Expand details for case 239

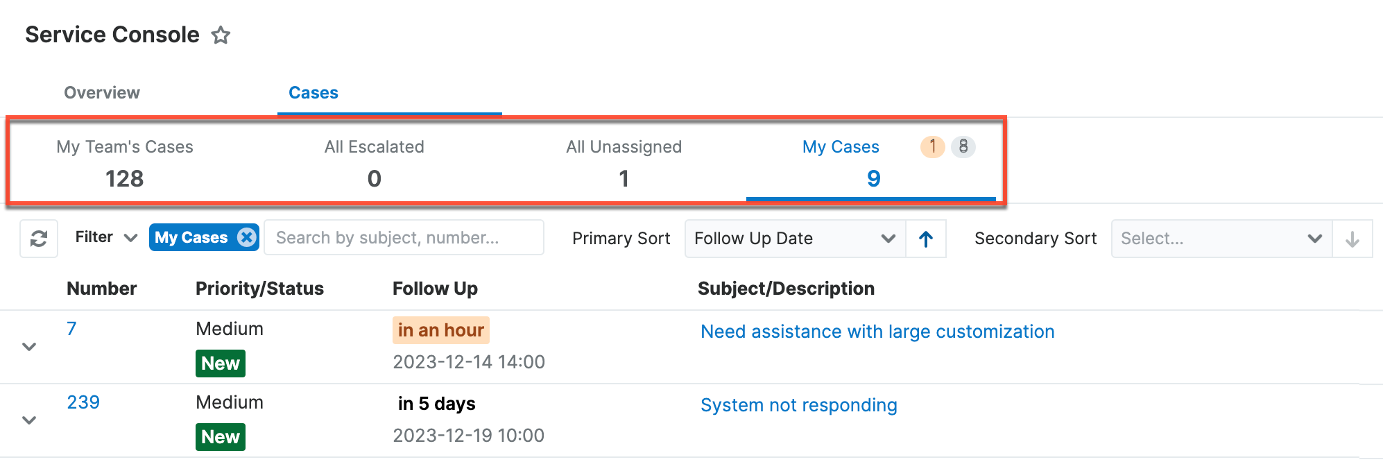pyautogui.click(x=29, y=420)
